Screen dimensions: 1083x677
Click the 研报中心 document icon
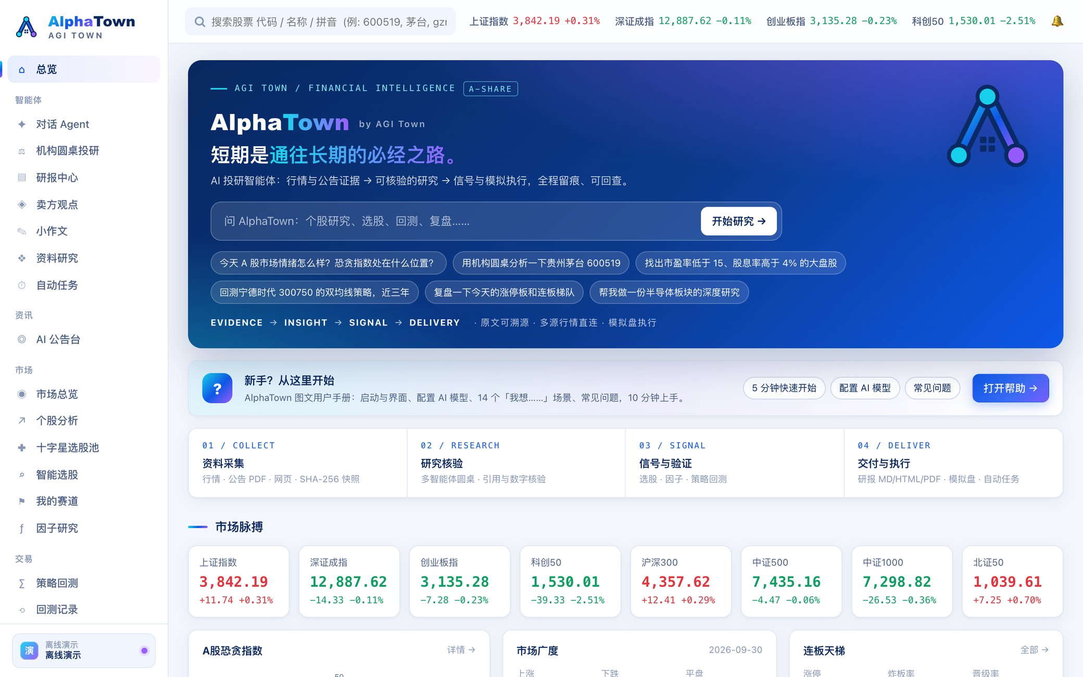click(x=22, y=178)
